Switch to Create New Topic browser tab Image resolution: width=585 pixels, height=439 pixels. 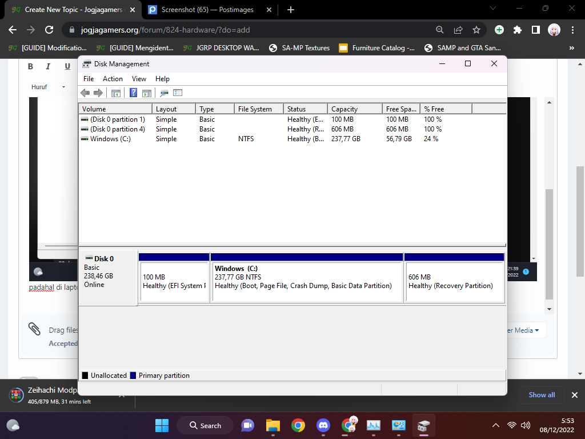click(73, 10)
